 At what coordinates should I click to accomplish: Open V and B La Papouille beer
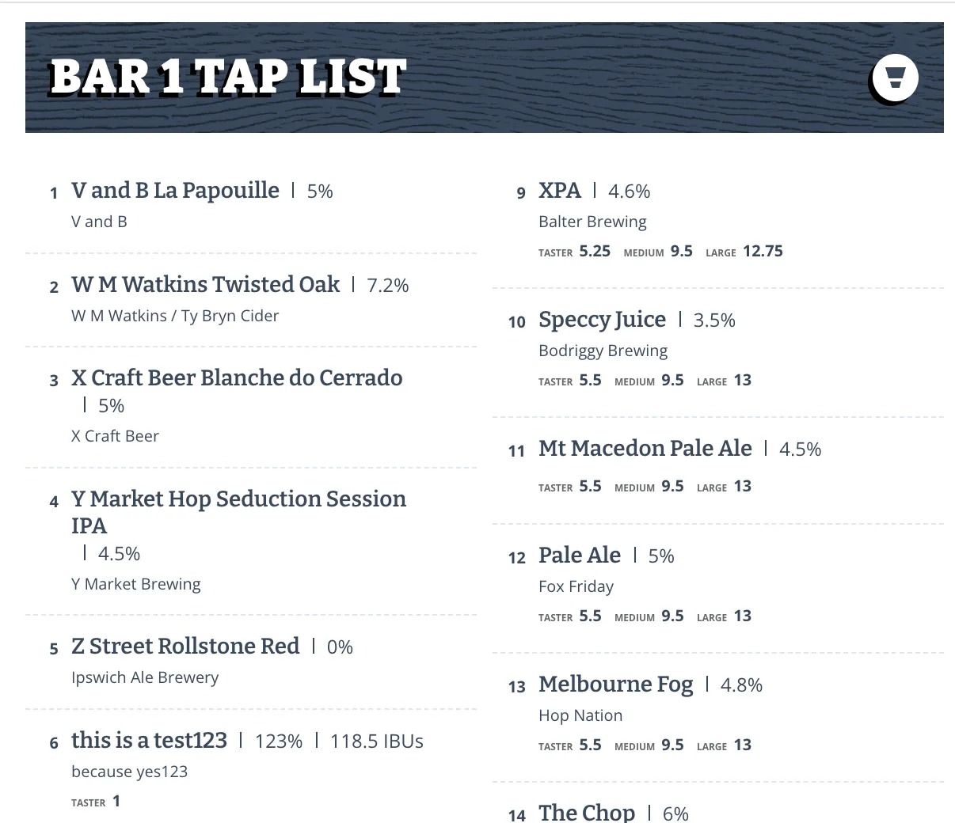coord(175,191)
